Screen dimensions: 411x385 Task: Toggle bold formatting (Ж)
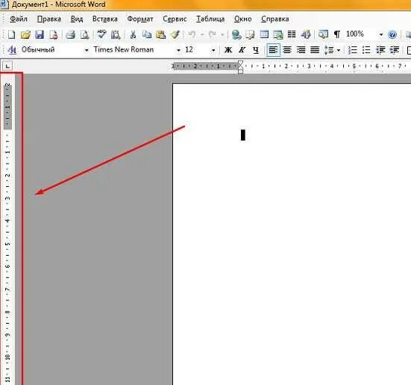coord(228,49)
